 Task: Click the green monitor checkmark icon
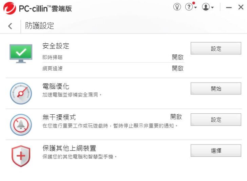pos(21,53)
